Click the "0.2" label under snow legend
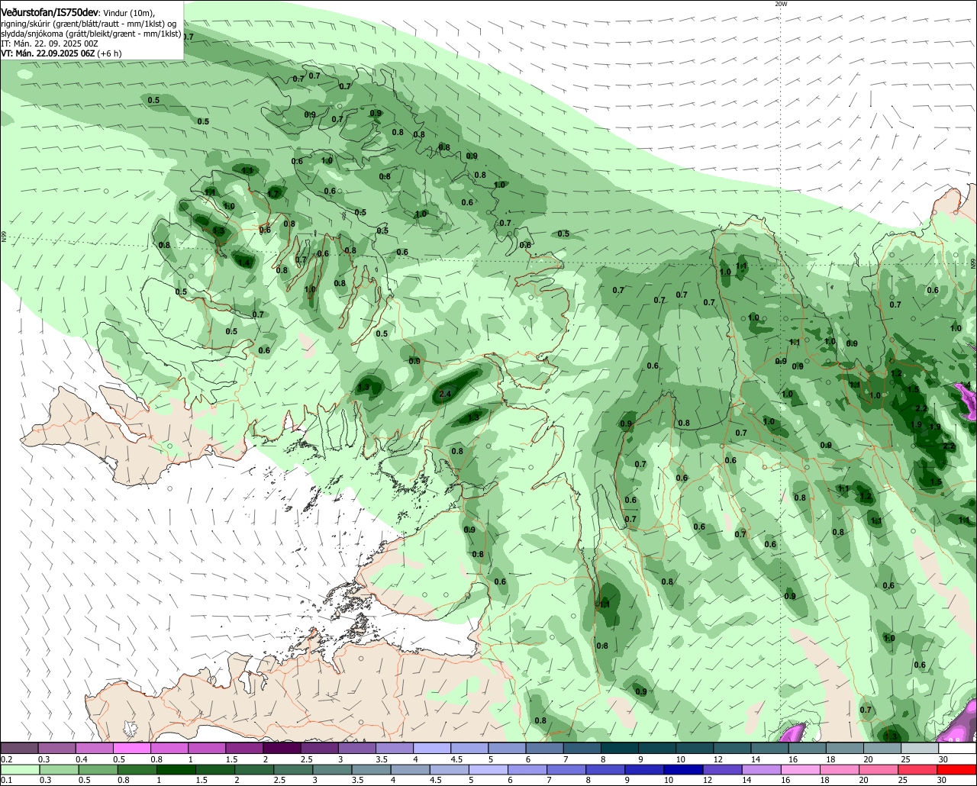Image resolution: width=977 pixels, height=786 pixels. click(6, 759)
